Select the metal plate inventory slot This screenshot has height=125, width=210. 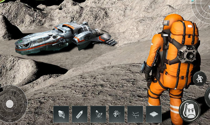pyautogui.click(x=154, y=114)
